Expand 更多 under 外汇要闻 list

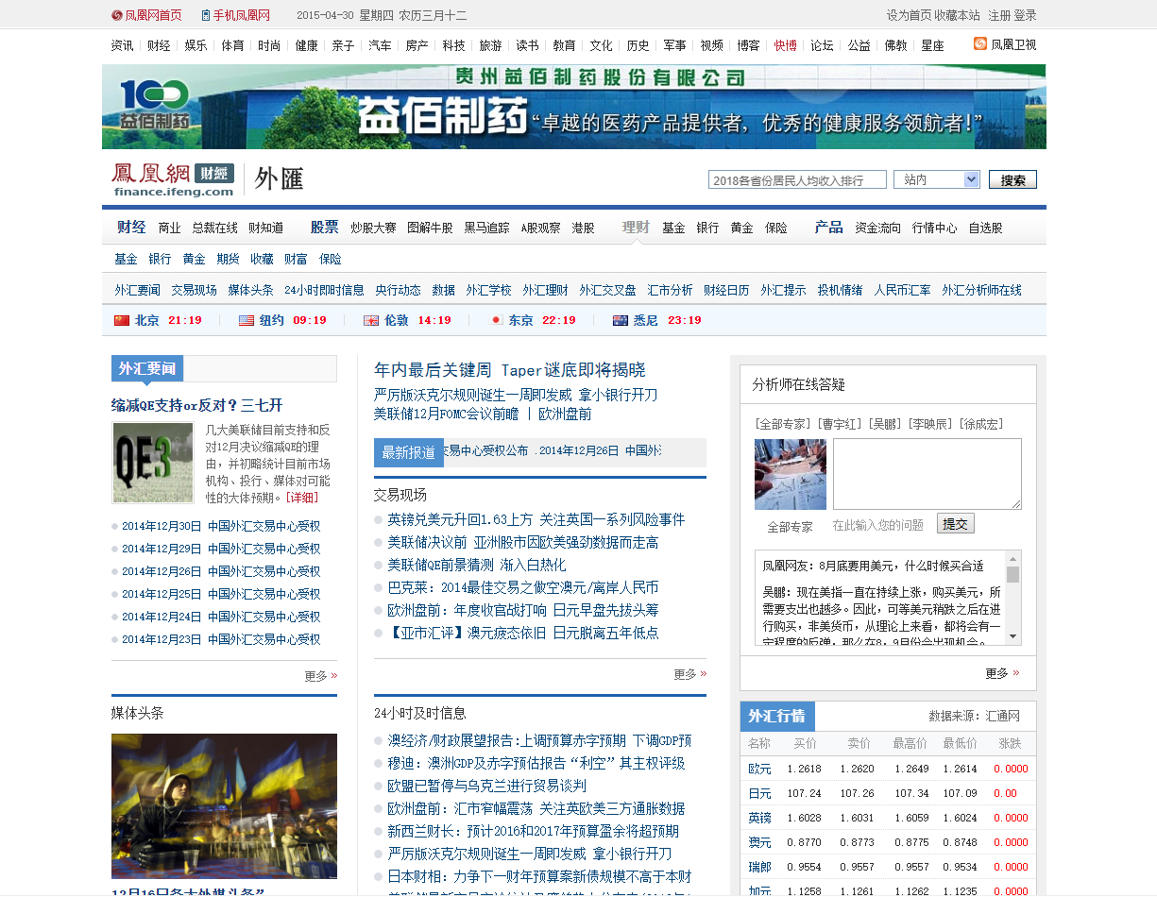pyautogui.click(x=320, y=676)
